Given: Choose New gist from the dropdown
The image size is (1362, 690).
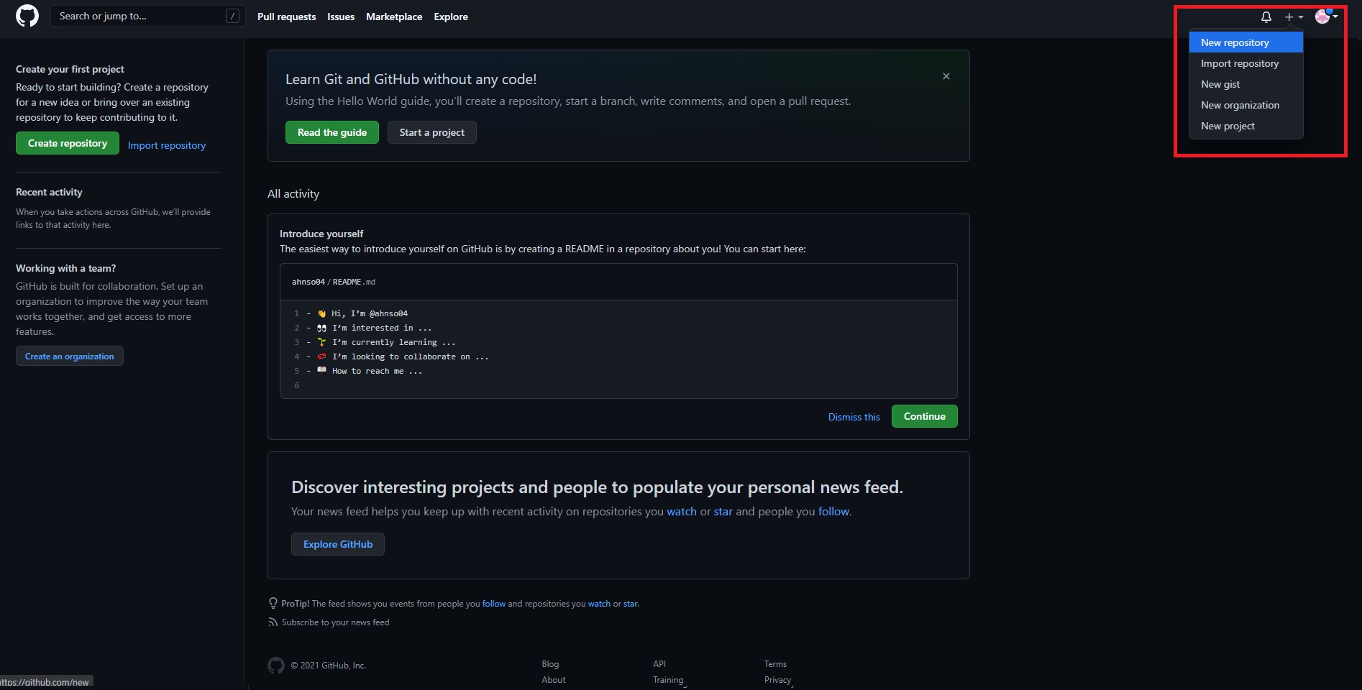Looking at the screenshot, I should click(1246, 84).
